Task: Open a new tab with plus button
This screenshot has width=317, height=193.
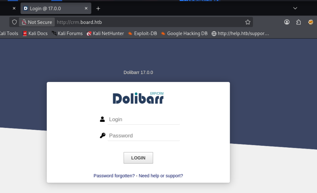Action: click(98, 9)
